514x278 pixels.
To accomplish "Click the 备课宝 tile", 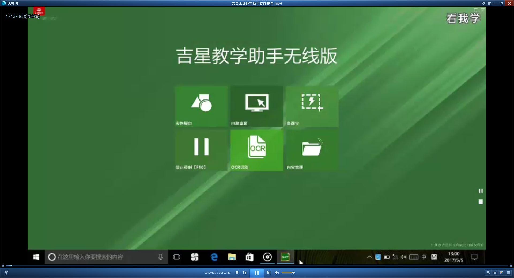I will click(312, 106).
